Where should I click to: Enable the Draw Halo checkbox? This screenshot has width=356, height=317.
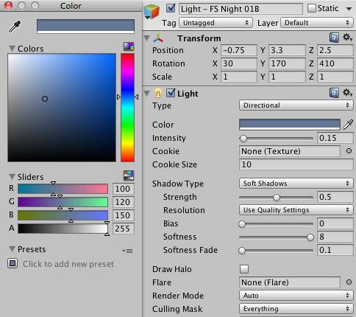244,269
